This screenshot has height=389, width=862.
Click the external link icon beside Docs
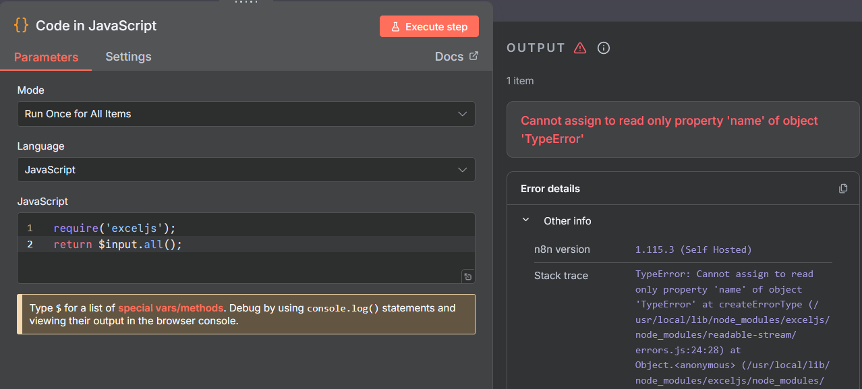473,56
